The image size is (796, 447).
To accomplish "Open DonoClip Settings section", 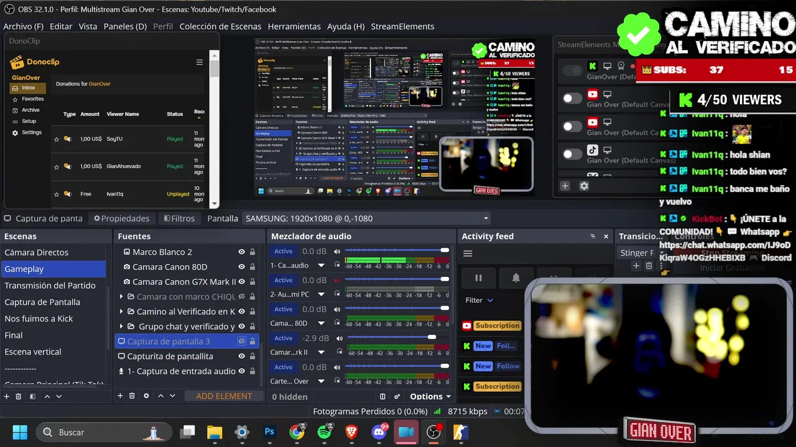I will 27,132.
